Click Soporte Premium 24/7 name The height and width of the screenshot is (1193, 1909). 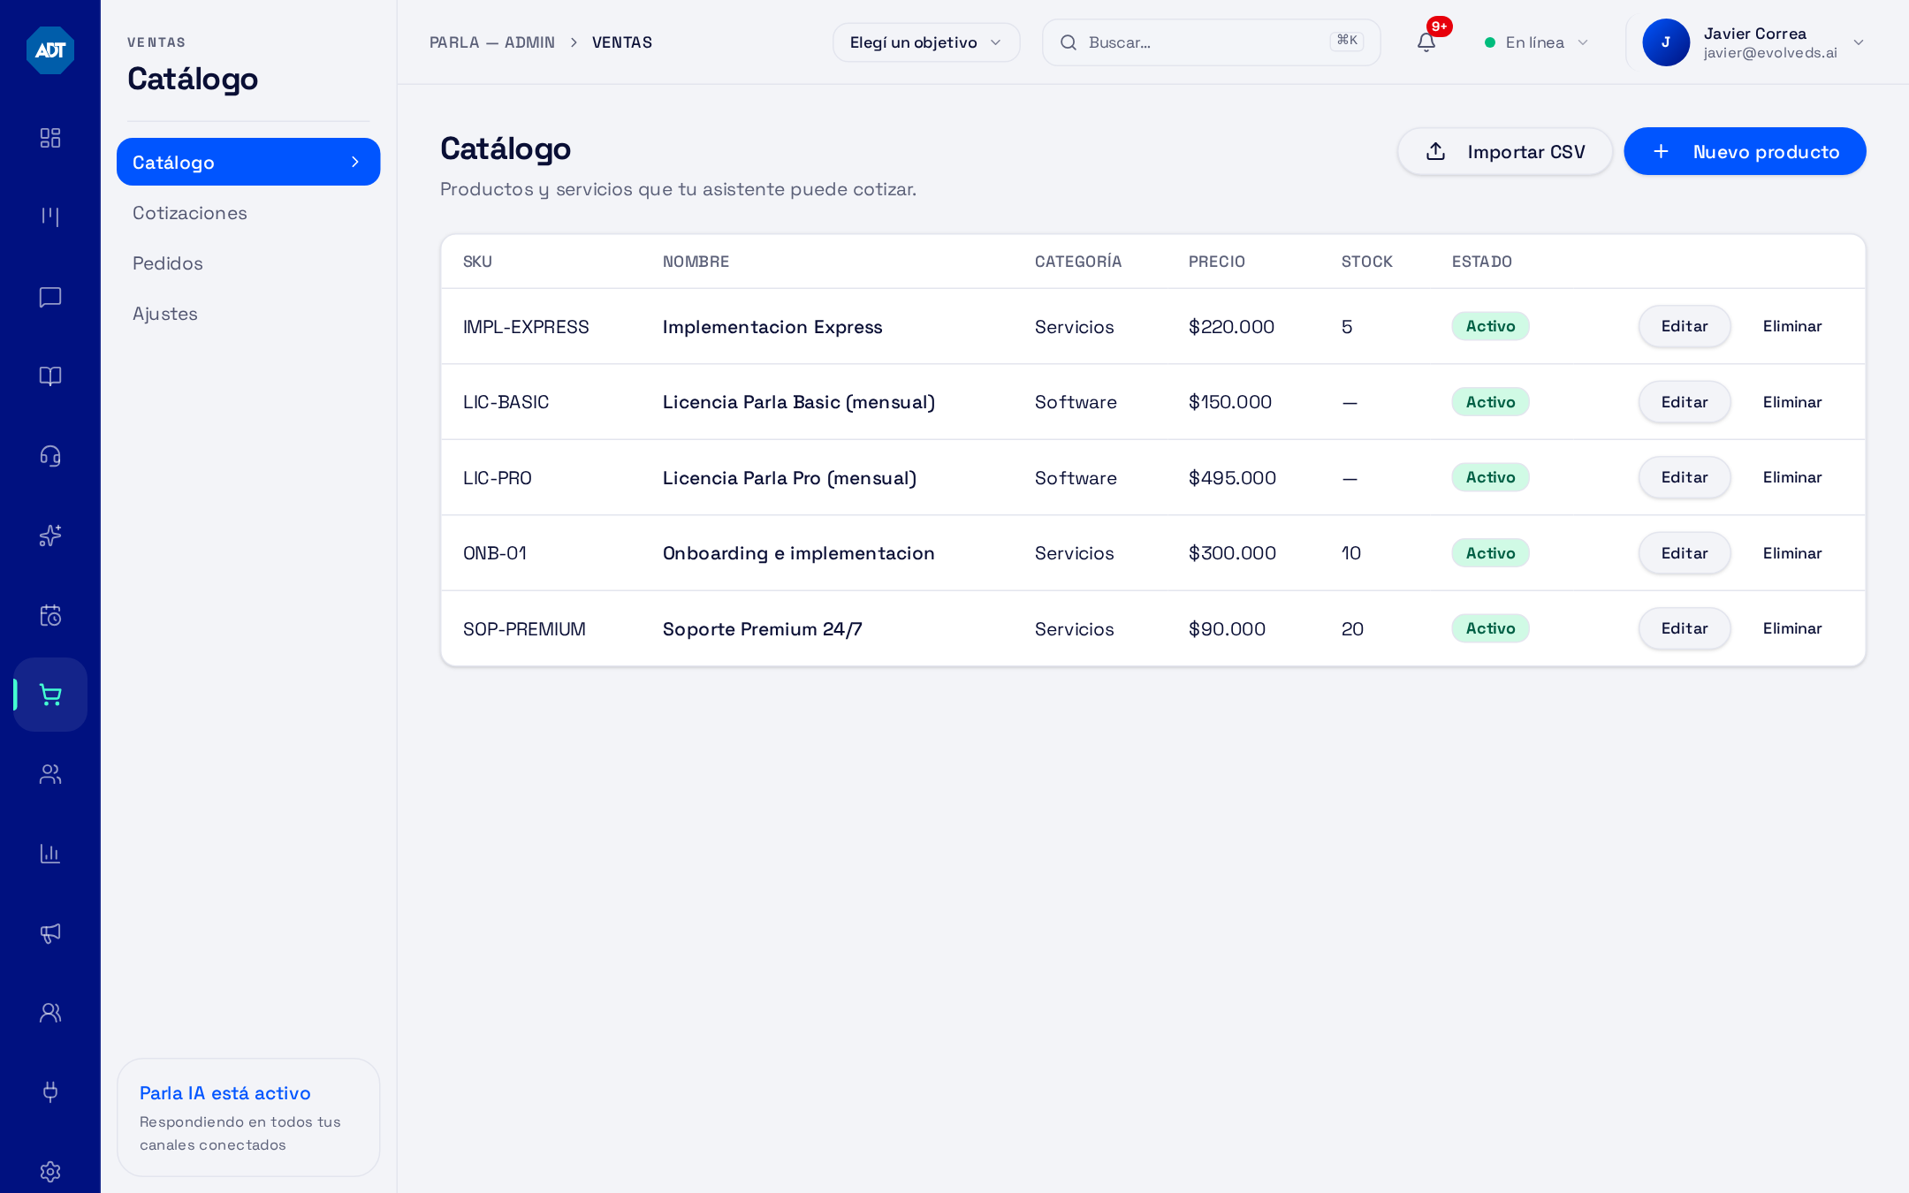tap(762, 629)
